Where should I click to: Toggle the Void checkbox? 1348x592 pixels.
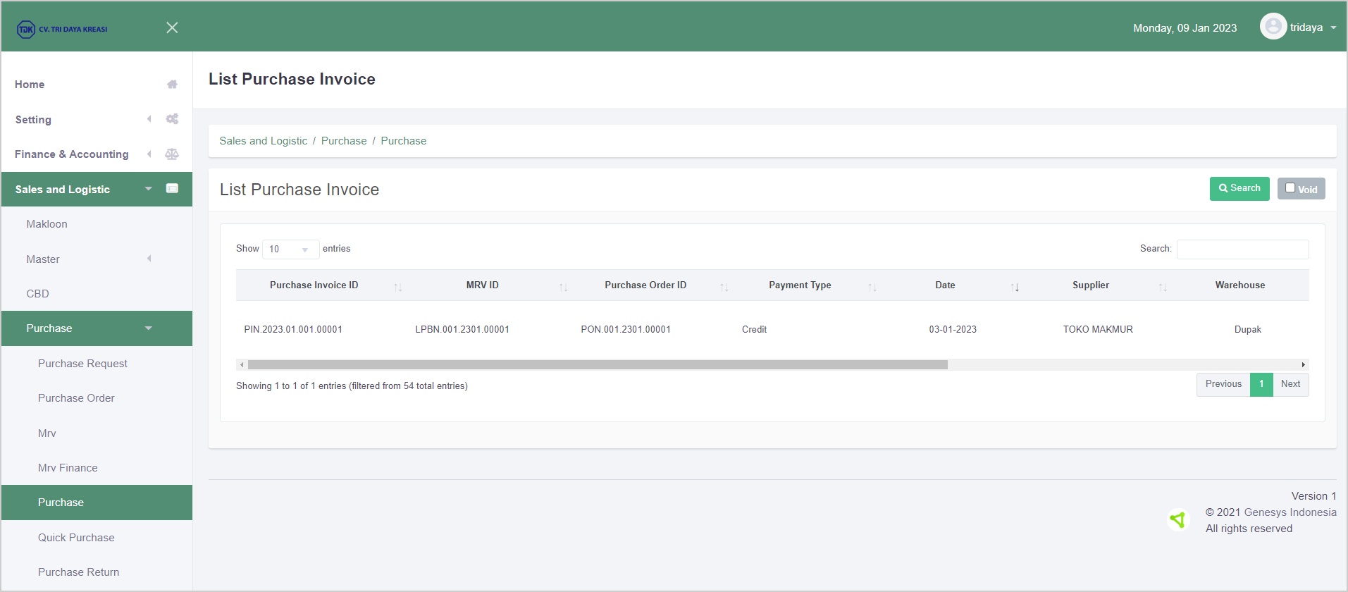[1290, 188]
